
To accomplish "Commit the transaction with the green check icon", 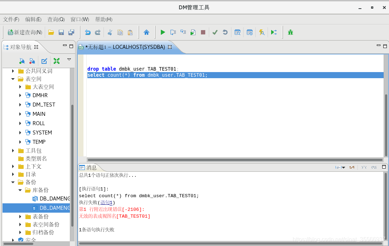I will pos(215,32).
